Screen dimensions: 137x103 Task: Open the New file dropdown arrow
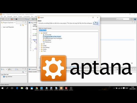point(3,19)
